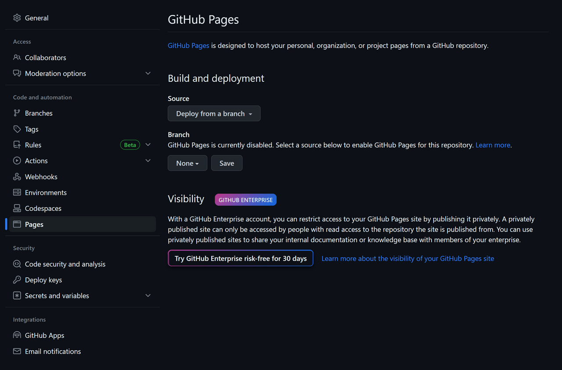Screen dimensions: 562x370
Task: Click the Codespaces icon in sidebar
Action: tap(17, 208)
